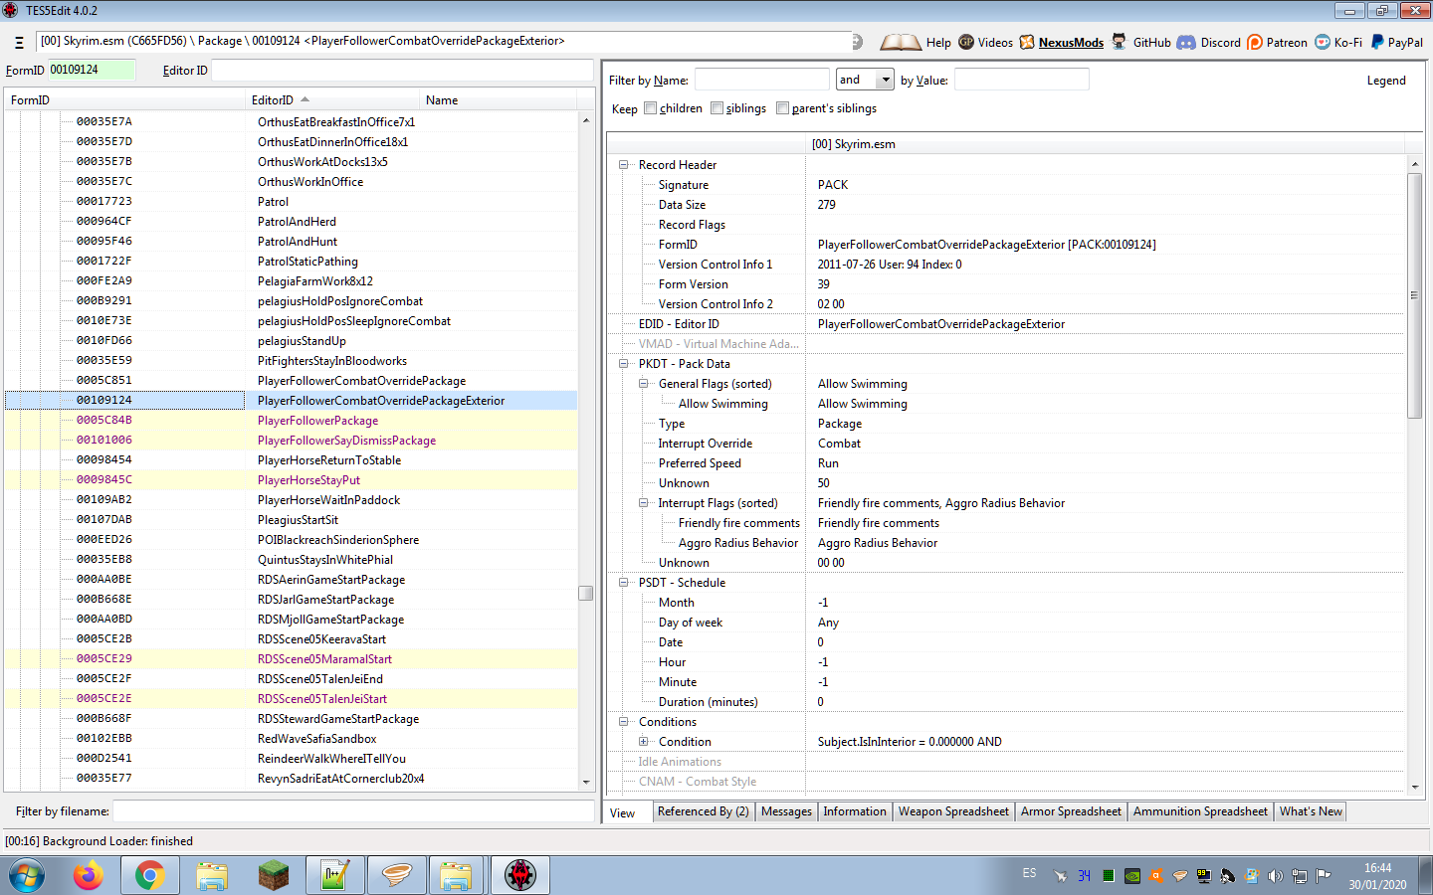Open the Minecraft taskbar icon
Screen dimensions: 1433x895
point(273,876)
